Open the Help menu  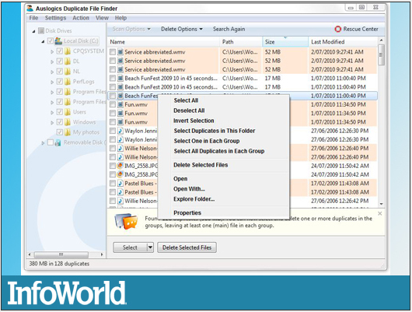point(120,18)
